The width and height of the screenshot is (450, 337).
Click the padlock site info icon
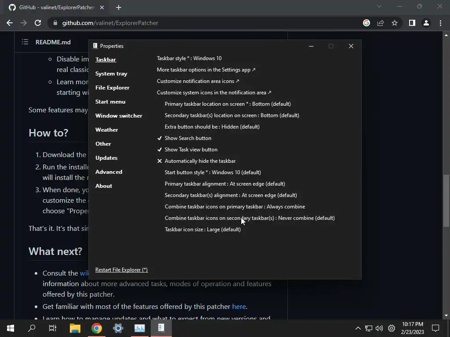(x=55, y=23)
